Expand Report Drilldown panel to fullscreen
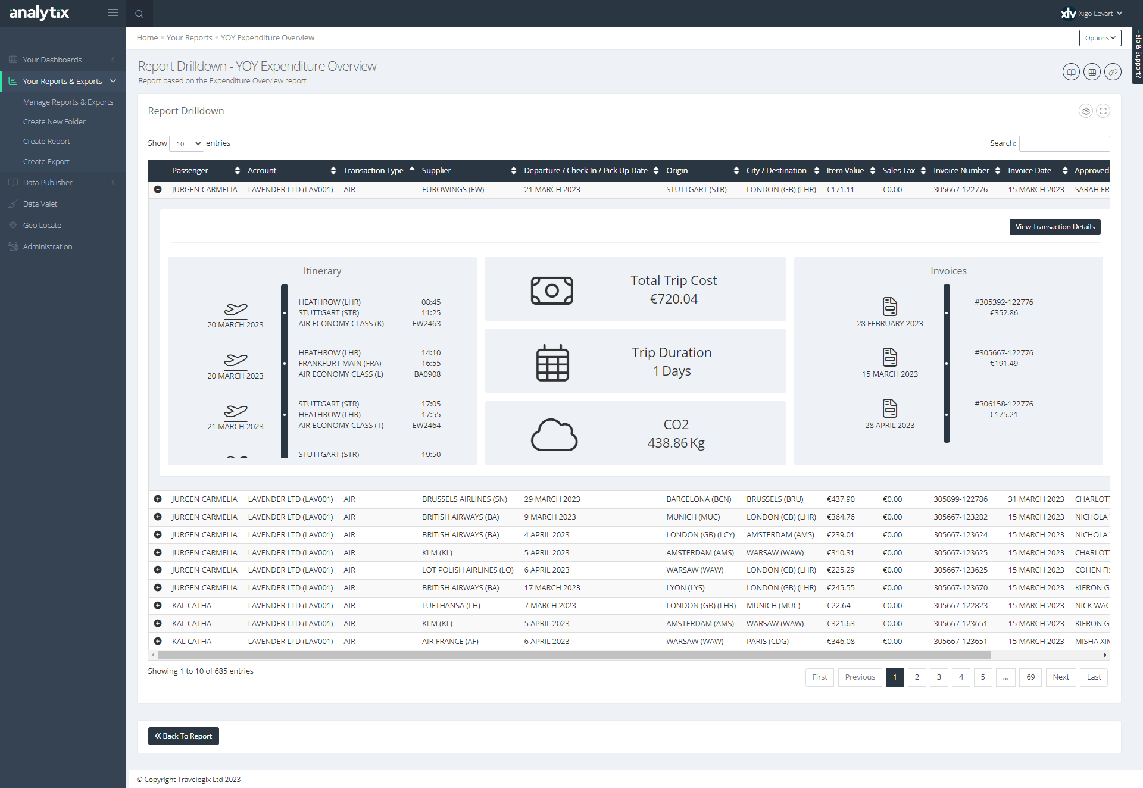Screen dimensions: 1143x788 click(x=1103, y=111)
